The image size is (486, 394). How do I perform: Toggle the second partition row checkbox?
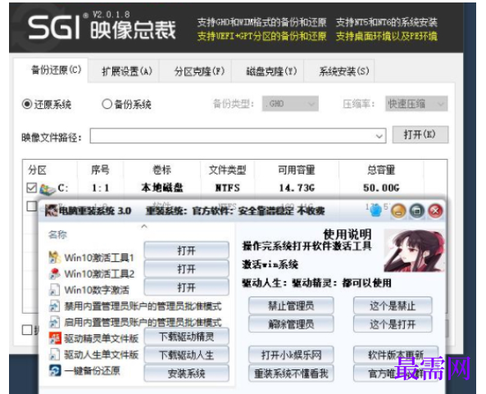point(32,206)
